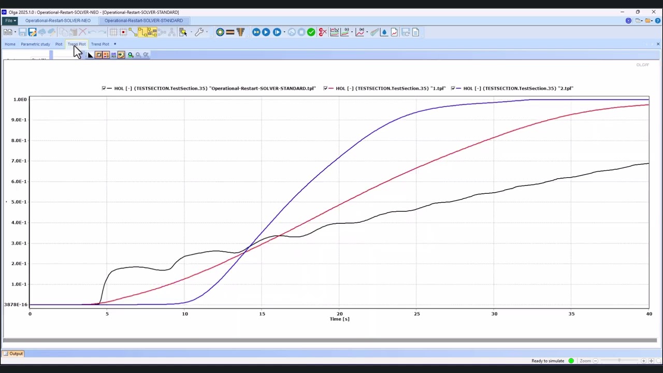The image size is (663, 373).
Task: Open the wrench tools icon
Action: click(x=199, y=32)
